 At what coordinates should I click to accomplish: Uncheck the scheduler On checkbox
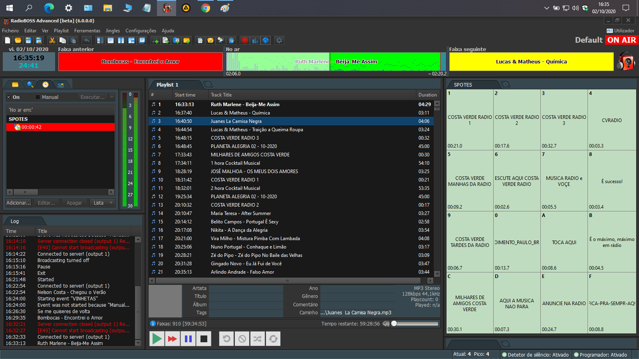click(8, 97)
